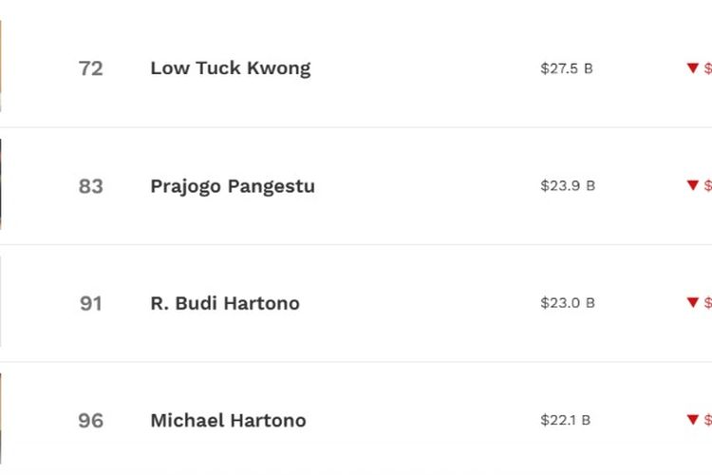This screenshot has width=712, height=475.
Task: Open Prajogo Pangestu's profile name
Action: [x=232, y=186]
